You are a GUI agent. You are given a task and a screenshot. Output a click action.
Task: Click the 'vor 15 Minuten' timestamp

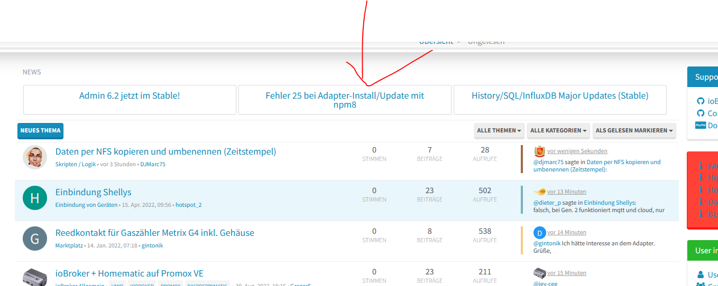pyautogui.click(x=567, y=273)
